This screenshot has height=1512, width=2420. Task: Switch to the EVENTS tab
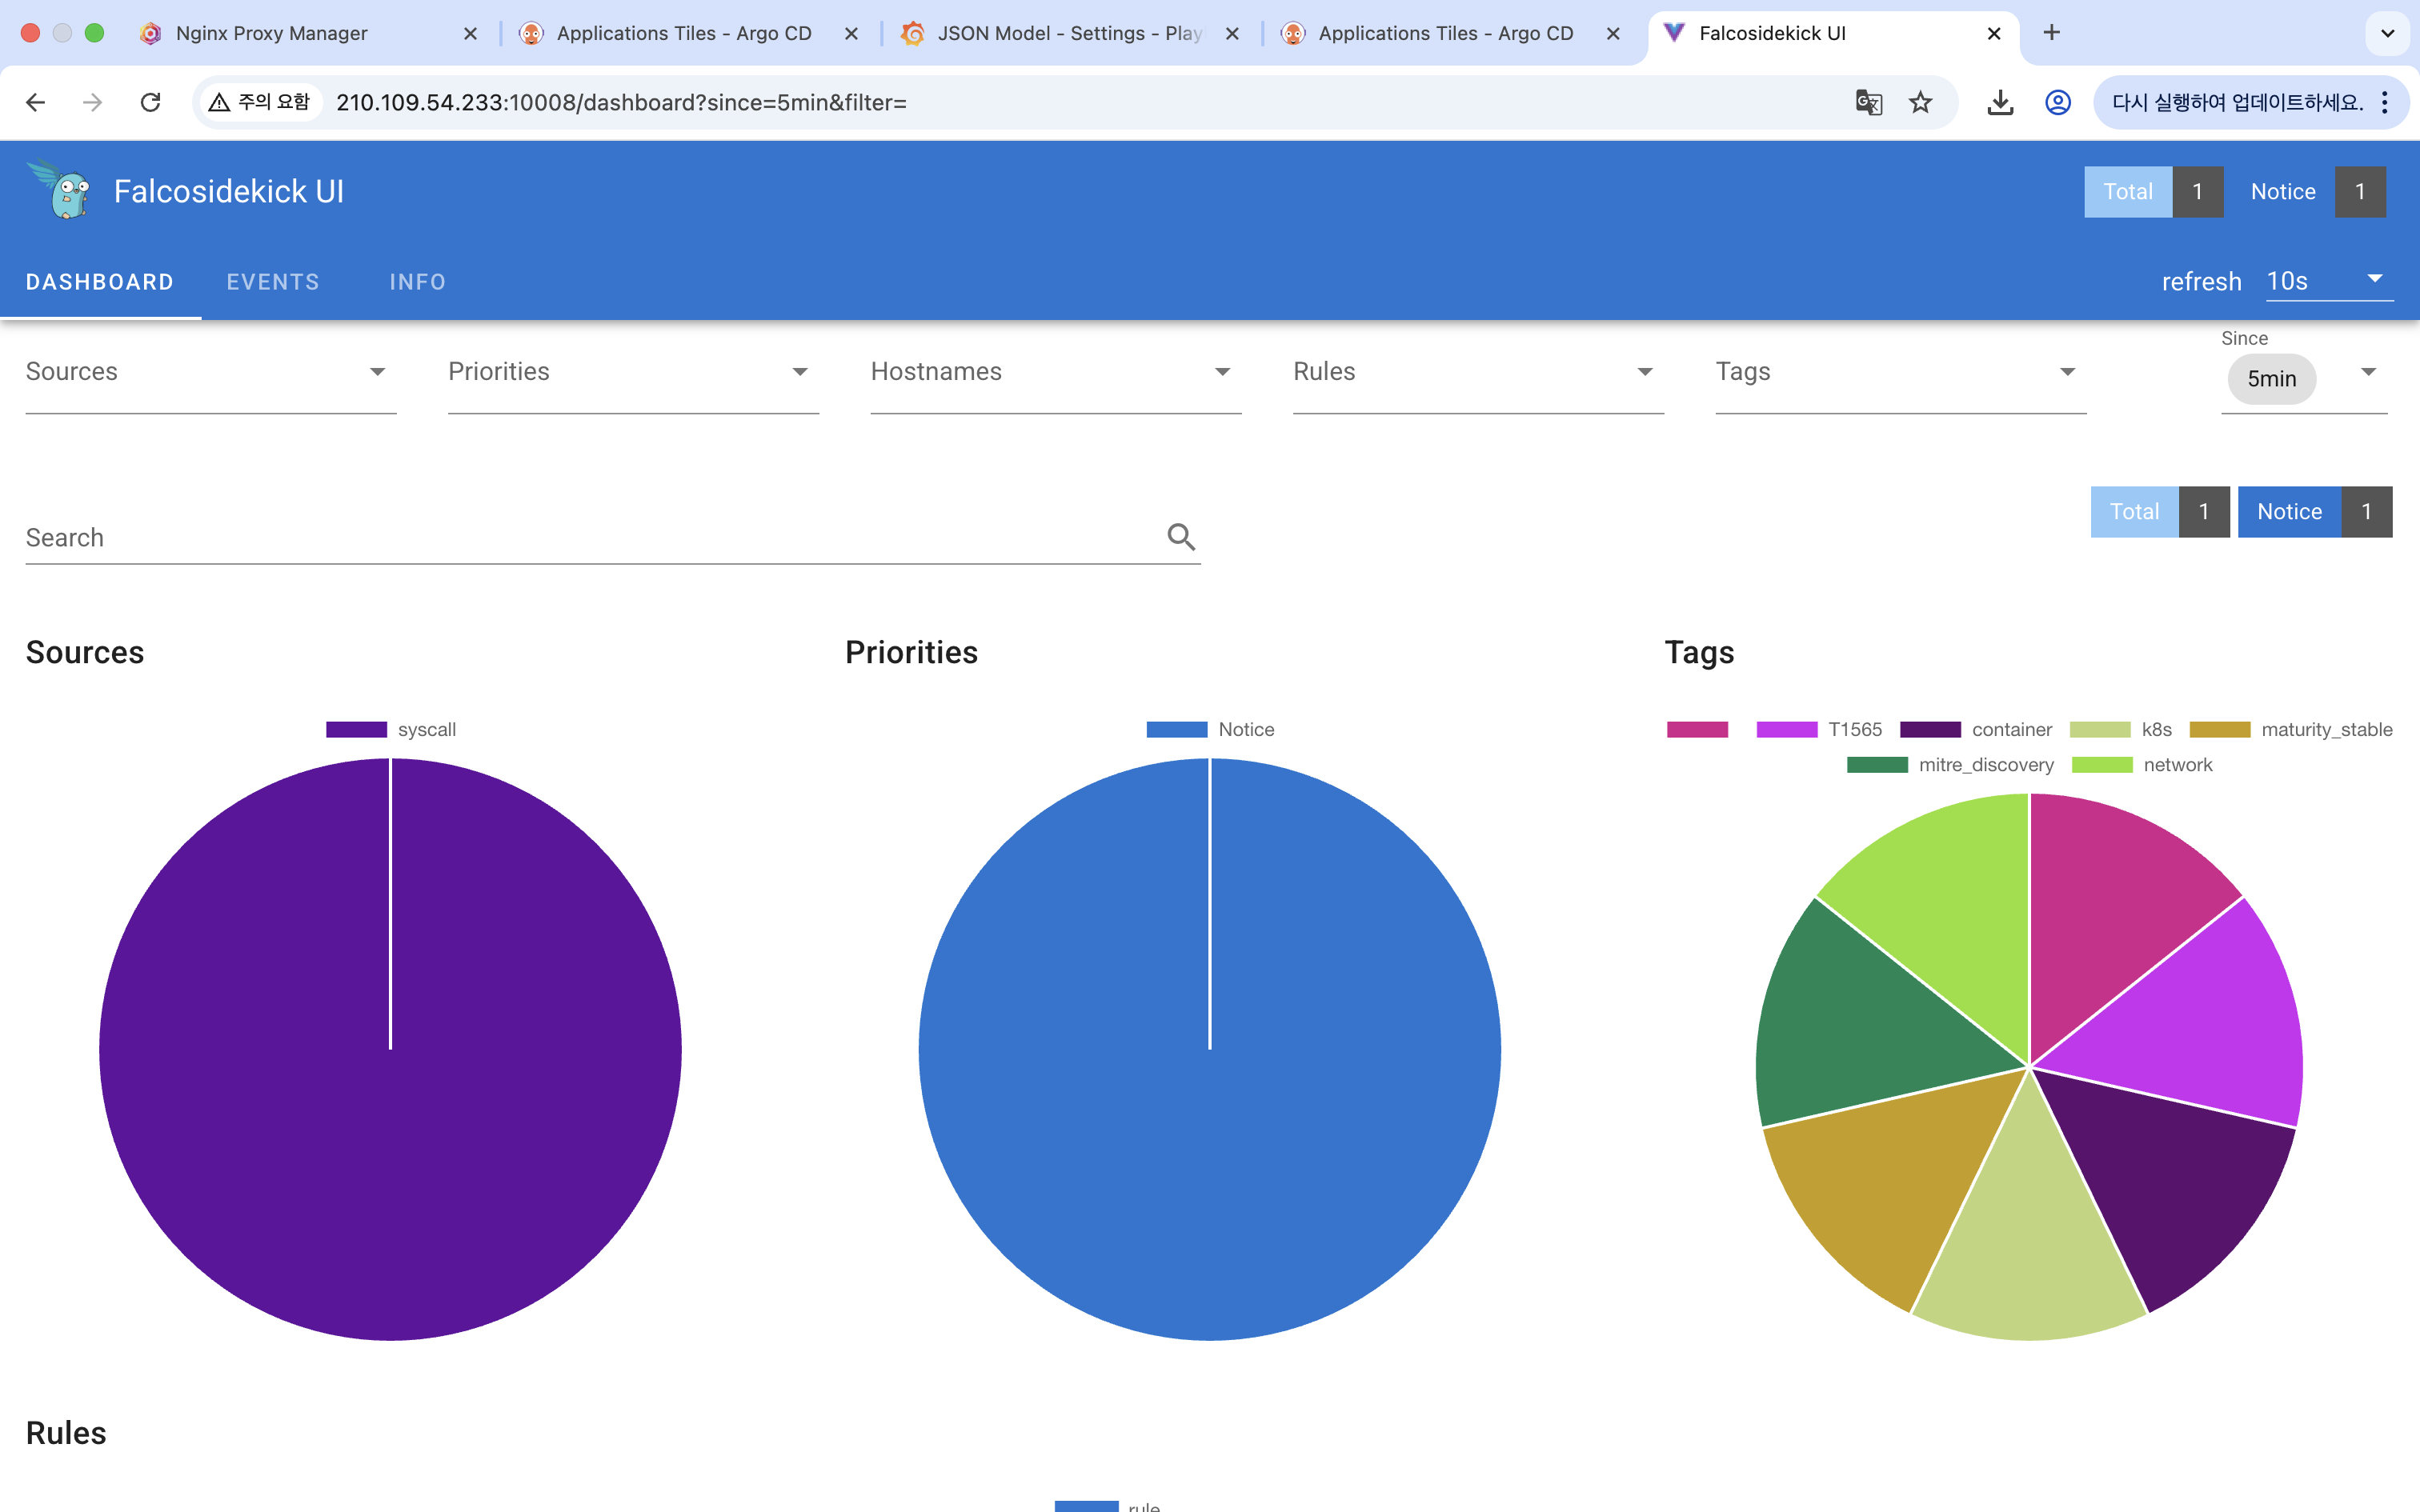coord(272,282)
